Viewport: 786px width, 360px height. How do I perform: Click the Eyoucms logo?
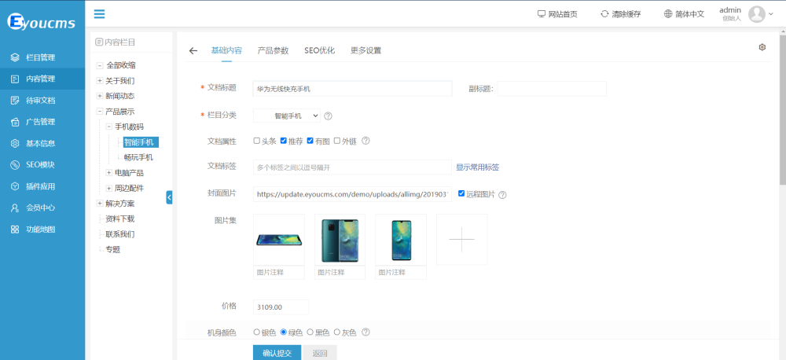41,21
